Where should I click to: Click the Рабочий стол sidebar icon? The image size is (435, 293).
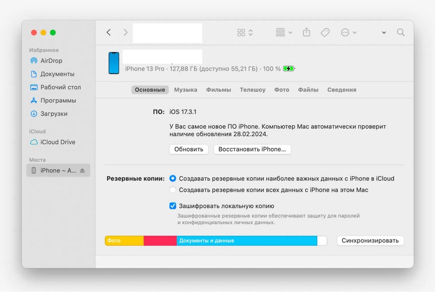pyautogui.click(x=34, y=87)
